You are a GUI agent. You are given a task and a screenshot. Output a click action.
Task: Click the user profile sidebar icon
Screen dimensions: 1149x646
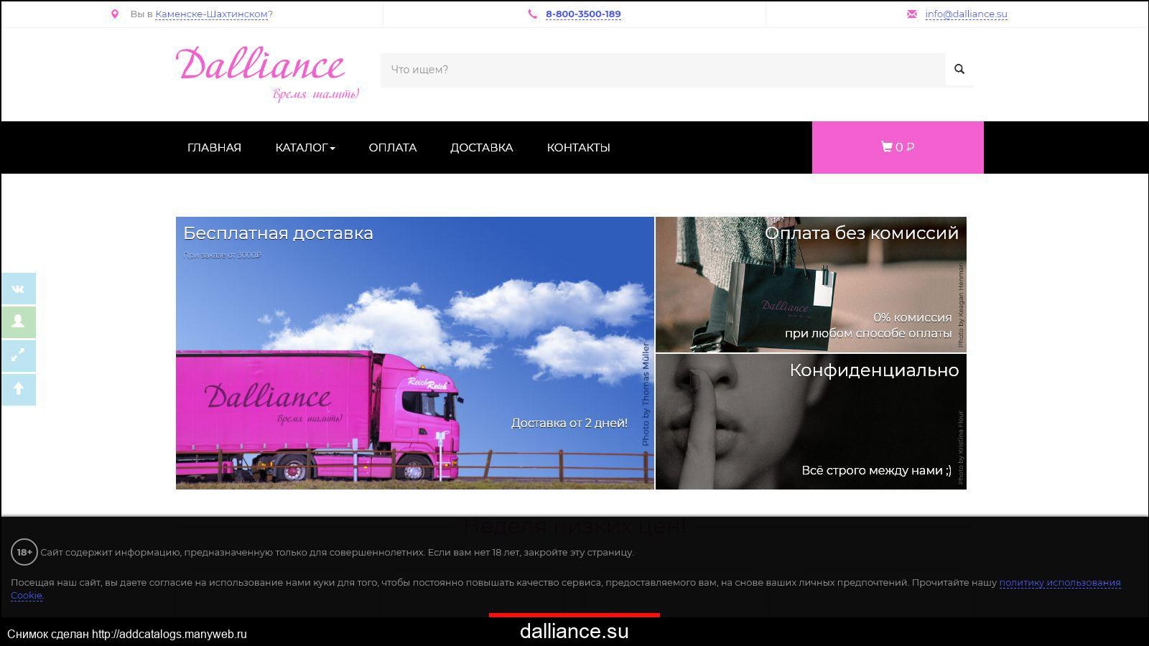point(19,322)
